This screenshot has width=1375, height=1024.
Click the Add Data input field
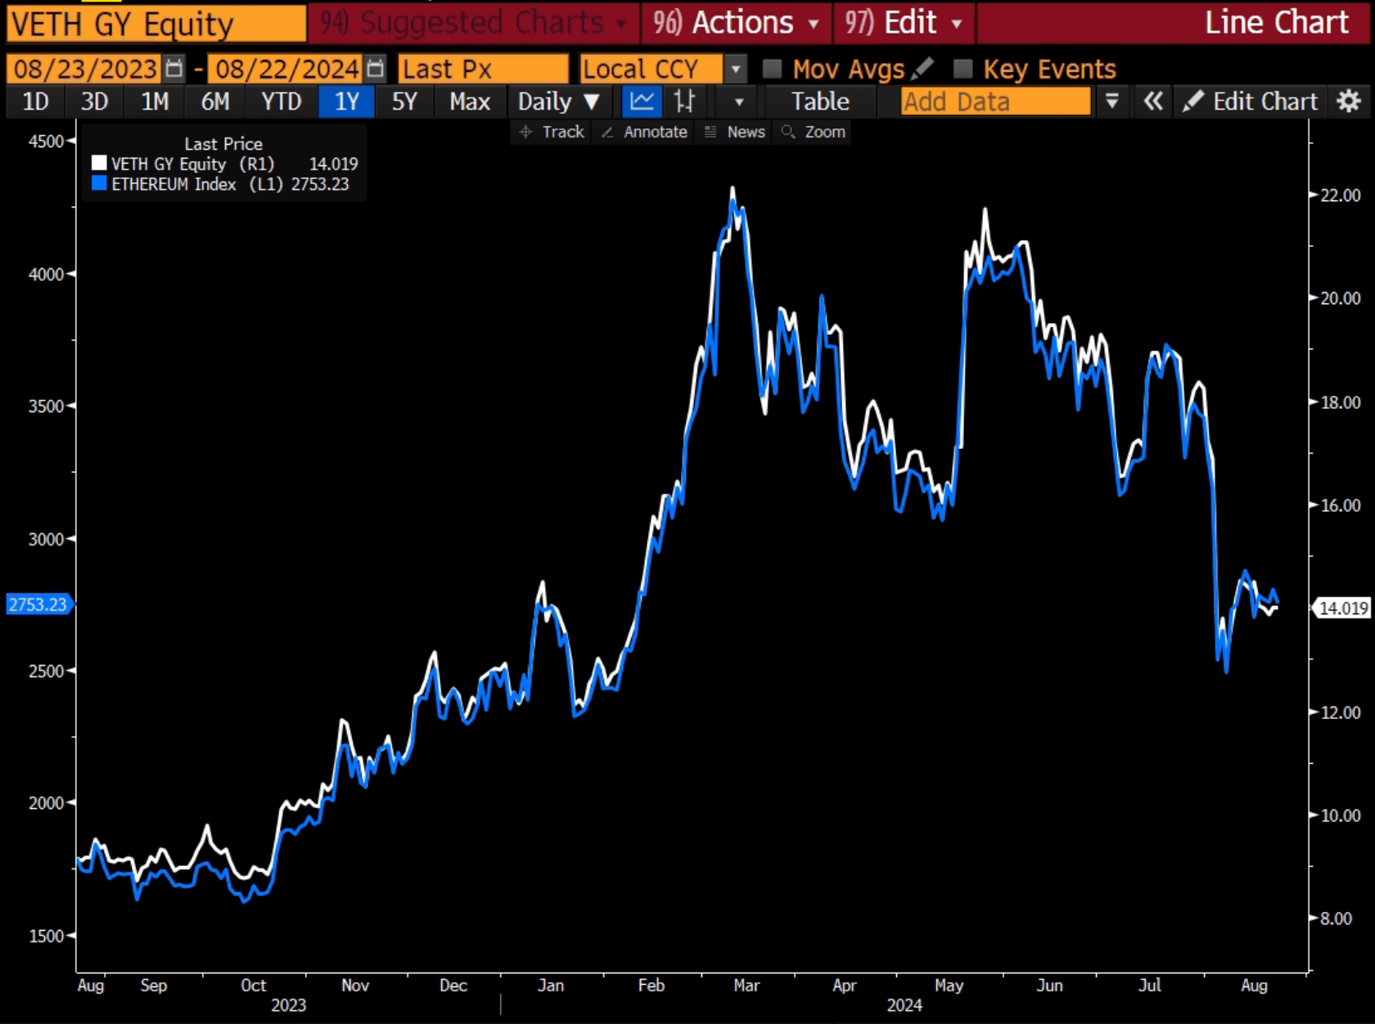(x=994, y=101)
